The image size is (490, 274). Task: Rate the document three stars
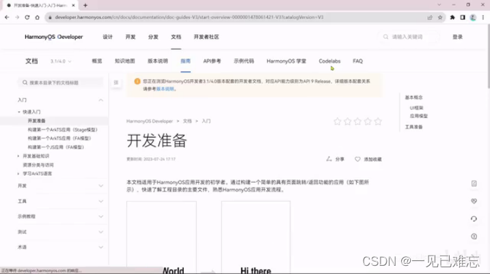[x=357, y=121]
